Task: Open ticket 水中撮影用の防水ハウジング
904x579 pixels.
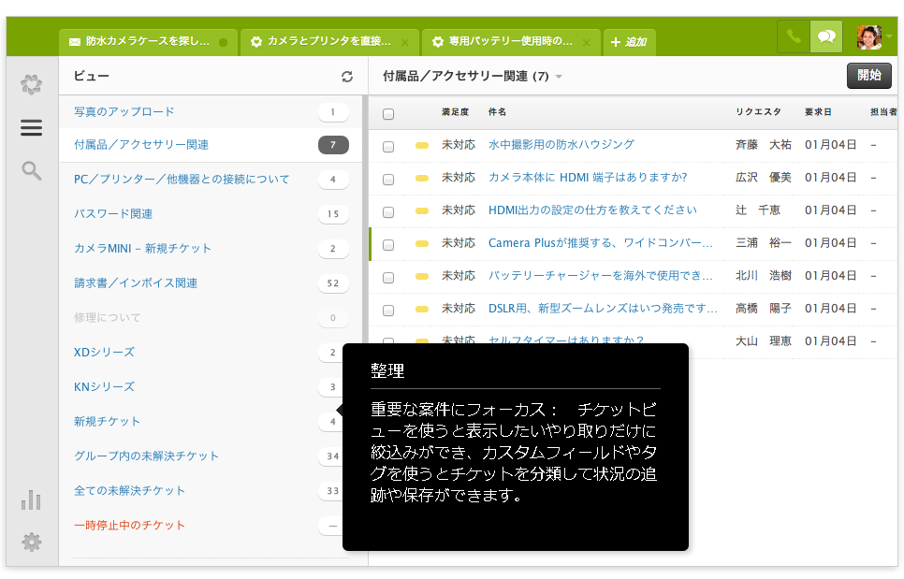Action: pos(561,145)
